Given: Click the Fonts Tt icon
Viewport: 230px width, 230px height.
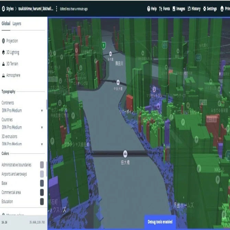Looking at the screenshot, I should 161,9.
